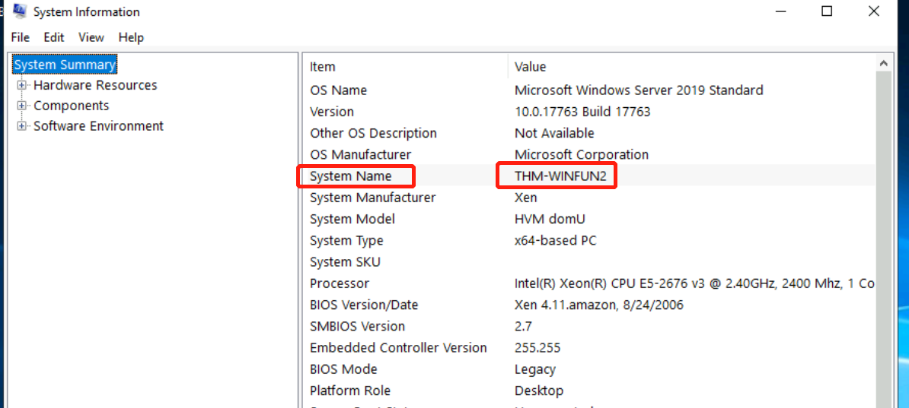Expand the Components tree node
The height and width of the screenshot is (408, 909).
coord(22,106)
